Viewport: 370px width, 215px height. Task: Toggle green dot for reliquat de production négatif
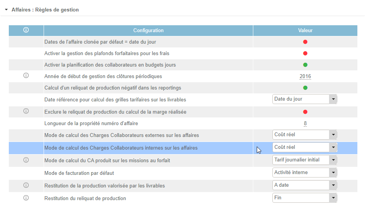[x=305, y=88]
